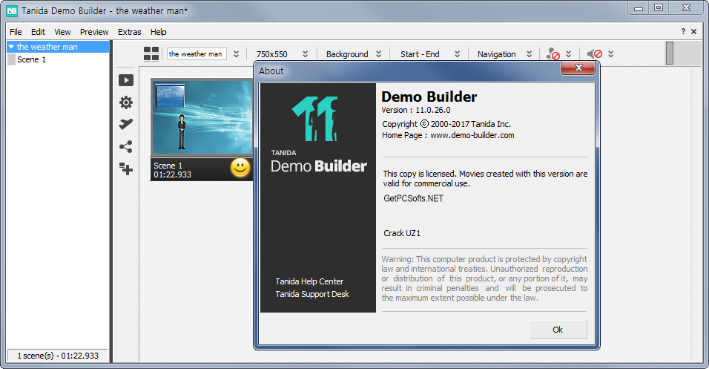The height and width of the screenshot is (369, 709).
Task: Click the 'GetPCSofts.NET' license text
Action: point(413,198)
